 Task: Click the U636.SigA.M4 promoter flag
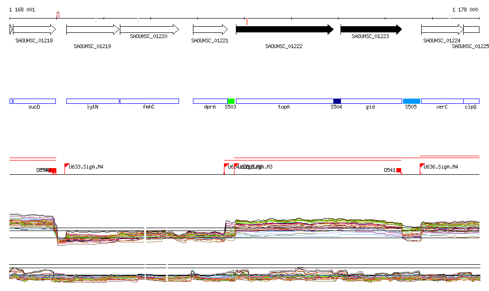[x=422, y=166]
